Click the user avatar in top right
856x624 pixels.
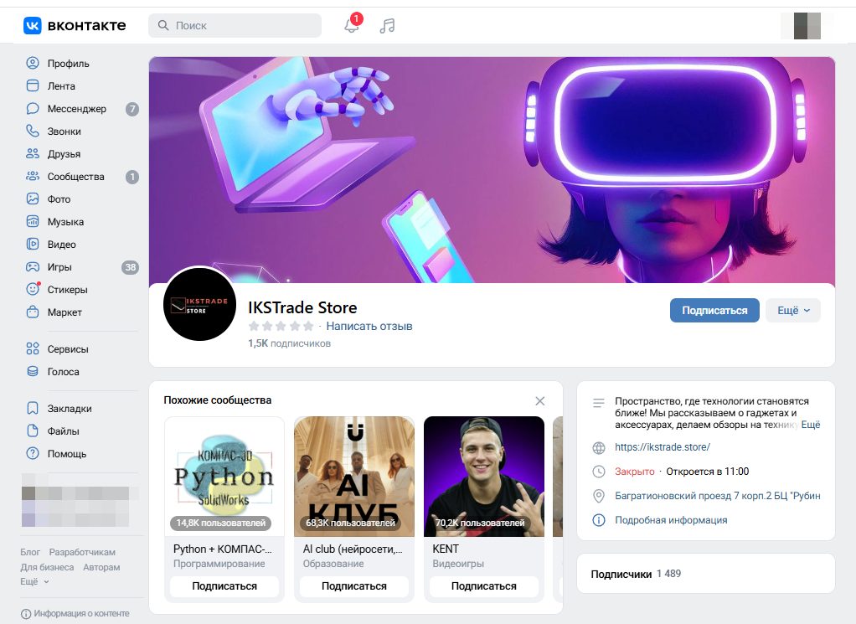(x=807, y=26)
